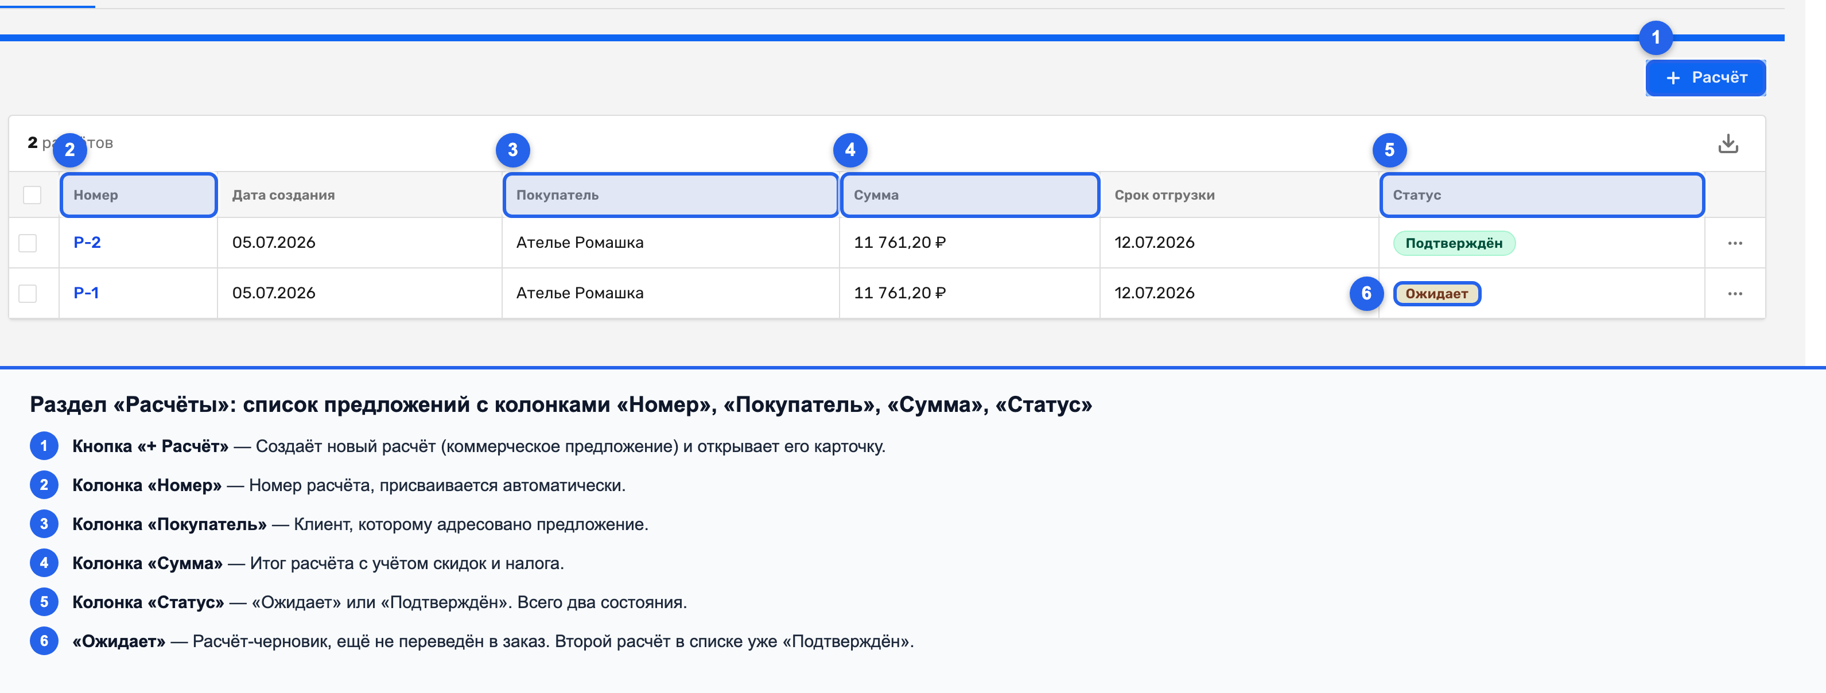Click the «Ожидает» status badge

click(1437, 293)
